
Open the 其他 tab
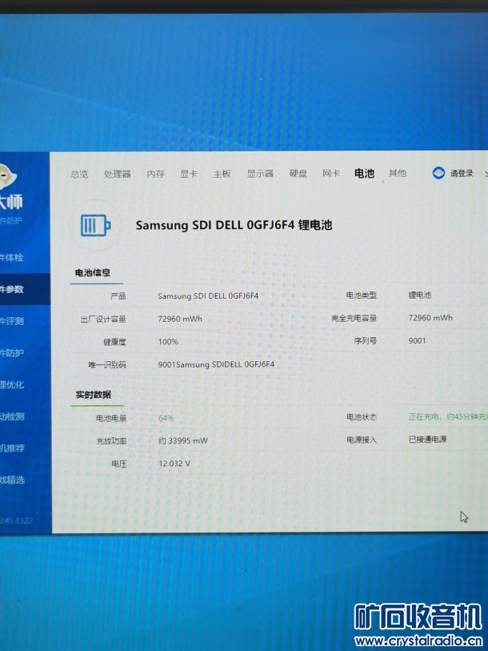(397, 173)
